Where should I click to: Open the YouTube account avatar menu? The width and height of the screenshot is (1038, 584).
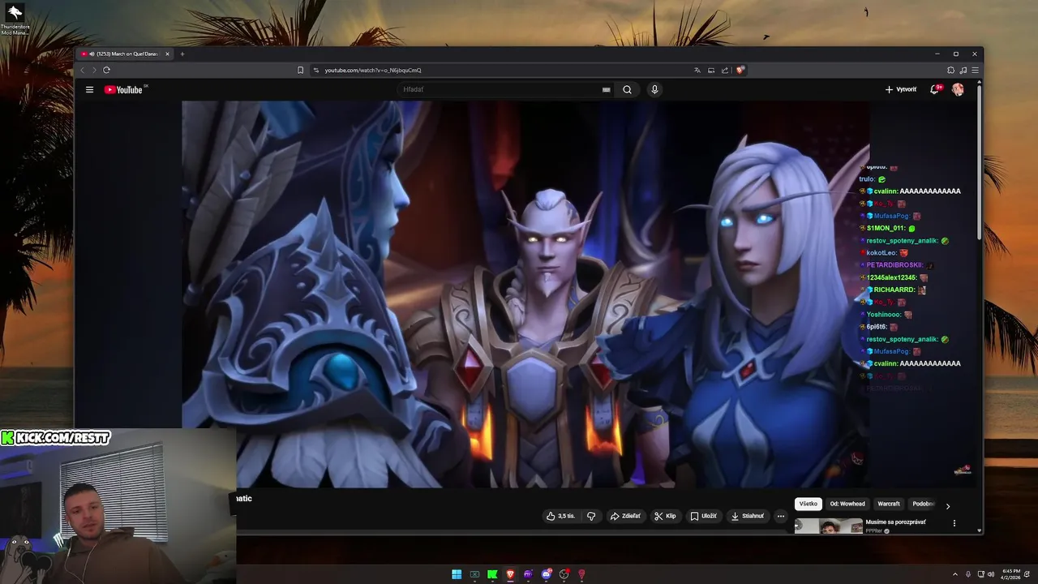coord(958,90)
